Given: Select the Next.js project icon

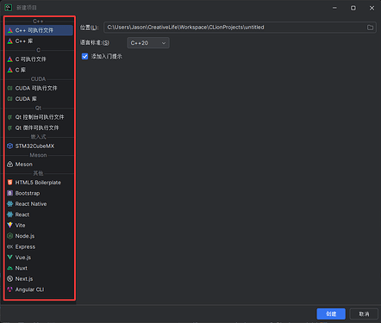Looking at the screenshot, I should (10, 279).
